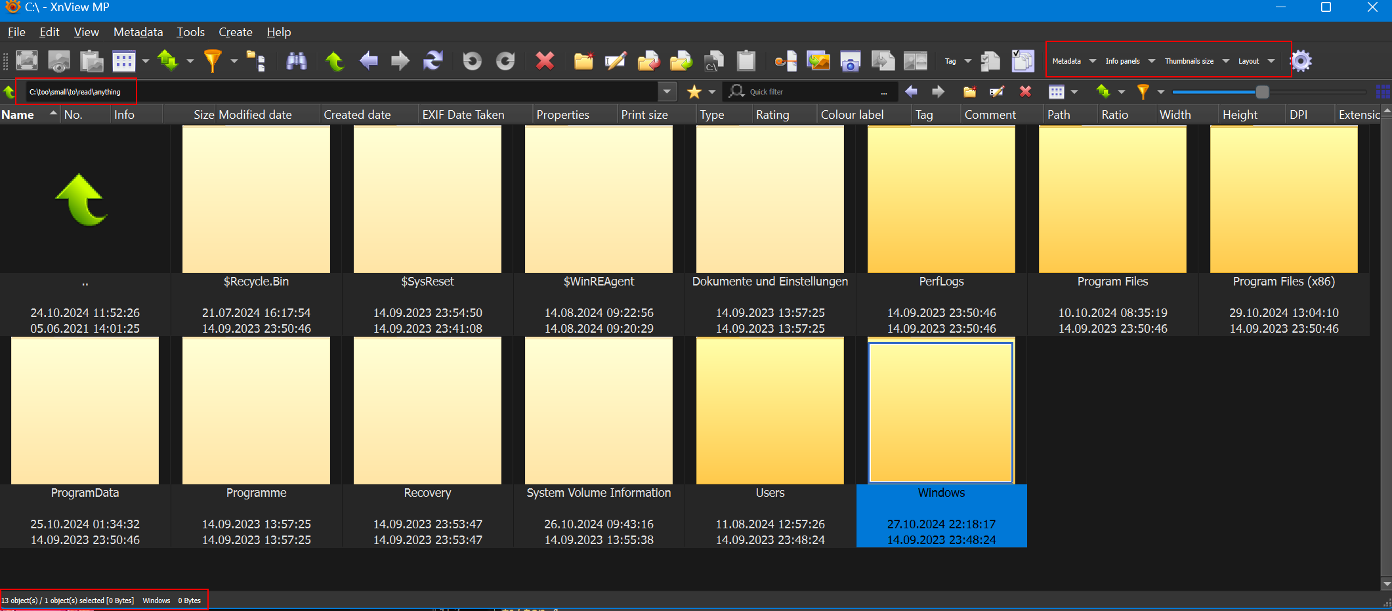Screen dimensions: 1392x611
Task: Adjust the thumbnail size slider handle
Action: (x=1262, y=92)
